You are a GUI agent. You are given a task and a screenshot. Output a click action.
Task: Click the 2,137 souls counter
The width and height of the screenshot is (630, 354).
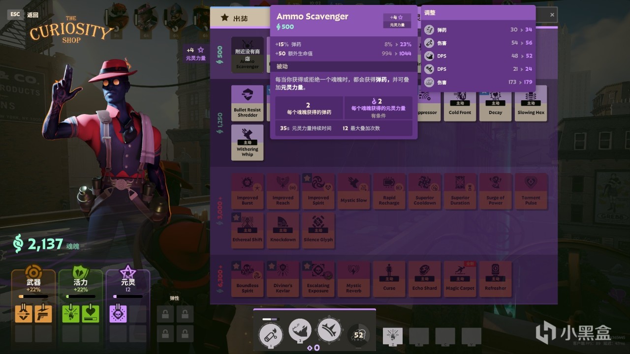tap(46, 244)
